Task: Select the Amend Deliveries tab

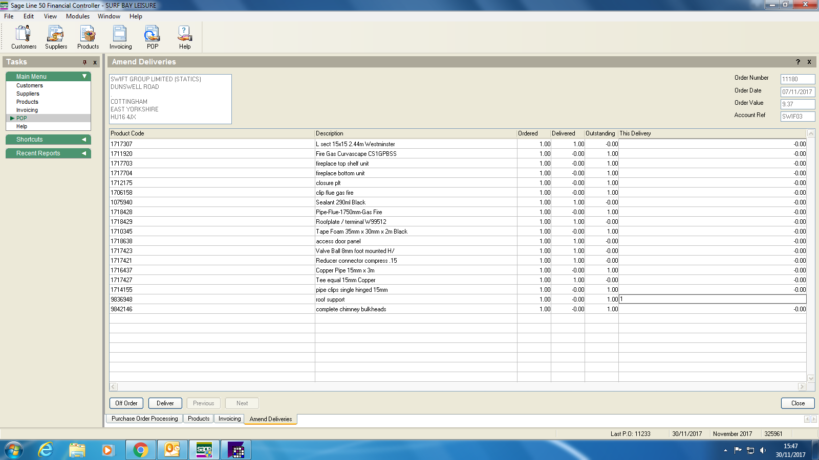Action: [271, 419]
